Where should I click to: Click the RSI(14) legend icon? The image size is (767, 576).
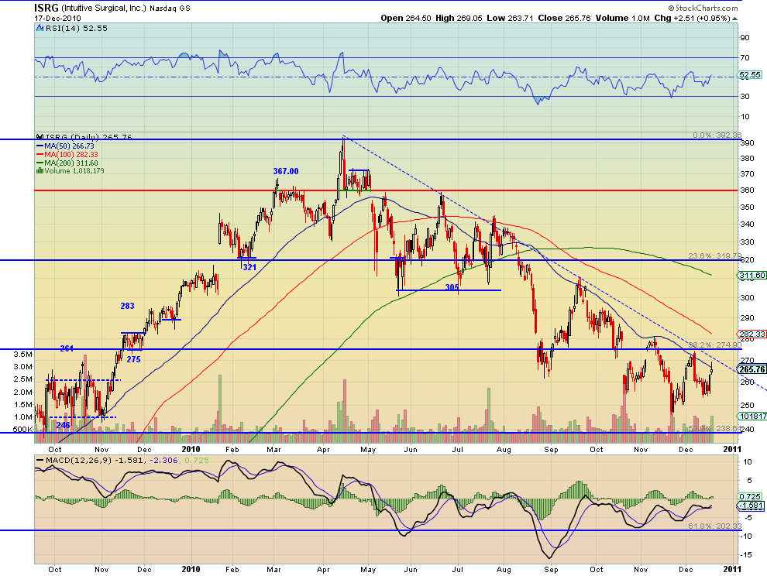tap(40, 29)
